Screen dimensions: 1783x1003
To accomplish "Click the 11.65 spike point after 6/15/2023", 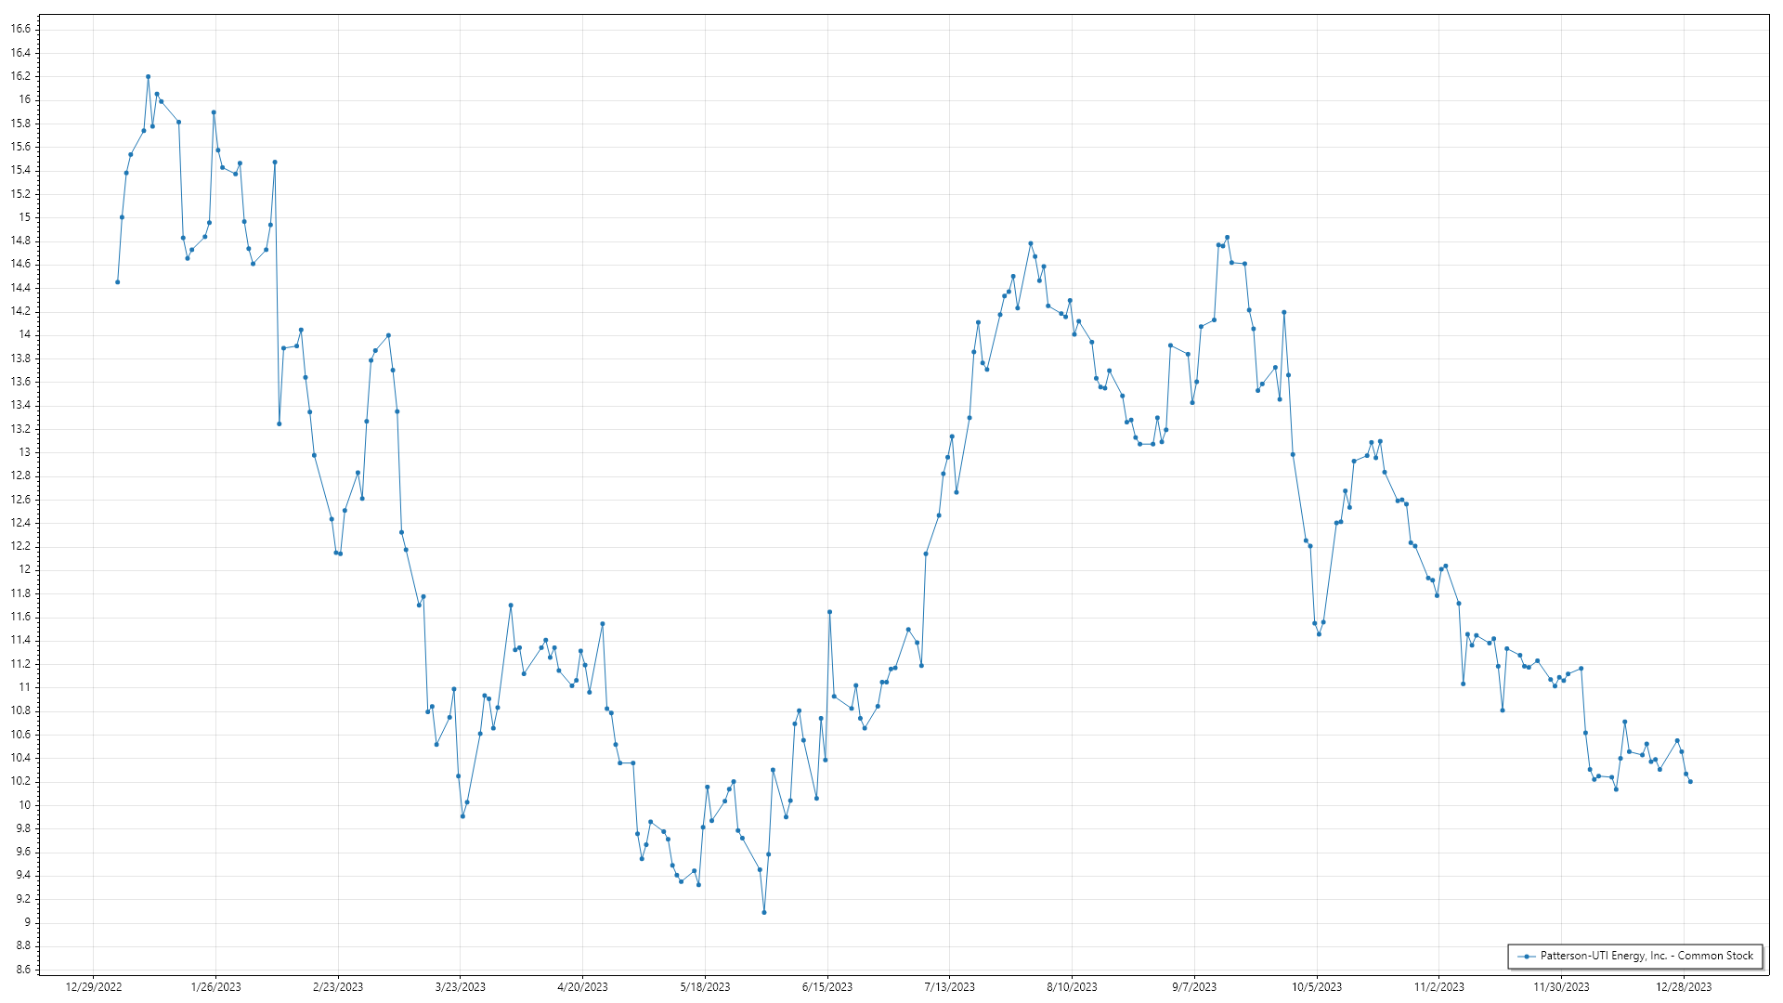I will tap(829, 612).
